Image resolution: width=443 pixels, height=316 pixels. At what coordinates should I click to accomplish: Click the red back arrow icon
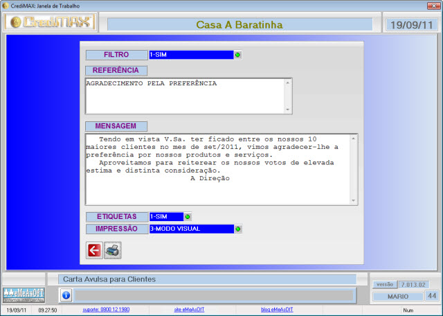tap(94, 250)
